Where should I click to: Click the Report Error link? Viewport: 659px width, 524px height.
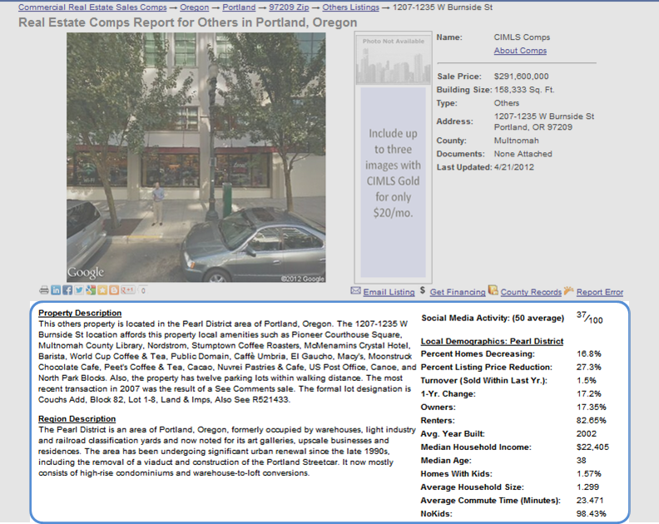600,292
